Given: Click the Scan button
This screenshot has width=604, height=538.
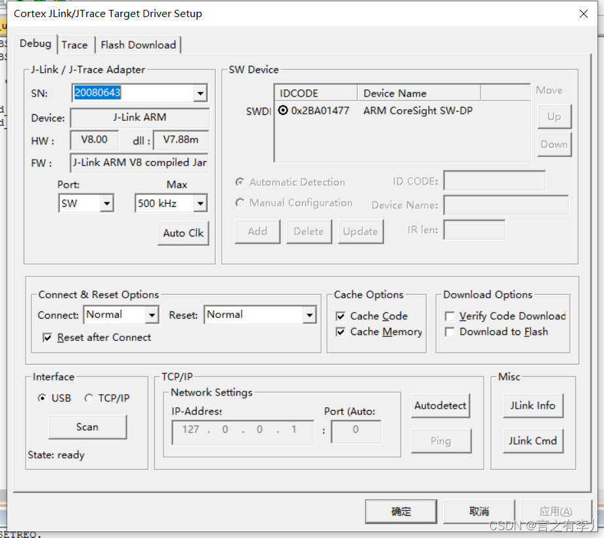Looking at the screenshot, I should click(x=87, y=427).
